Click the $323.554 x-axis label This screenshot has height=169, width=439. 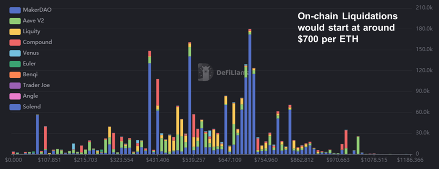coord(122,160)
